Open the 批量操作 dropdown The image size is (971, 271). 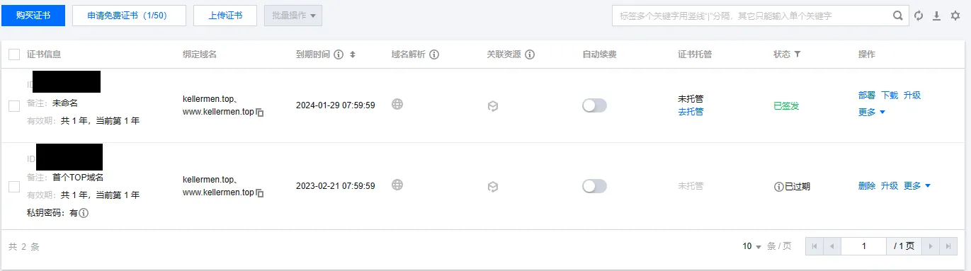(293, 16)
